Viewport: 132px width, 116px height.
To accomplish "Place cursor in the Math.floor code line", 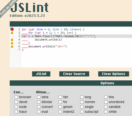I will tap(59, 36).
